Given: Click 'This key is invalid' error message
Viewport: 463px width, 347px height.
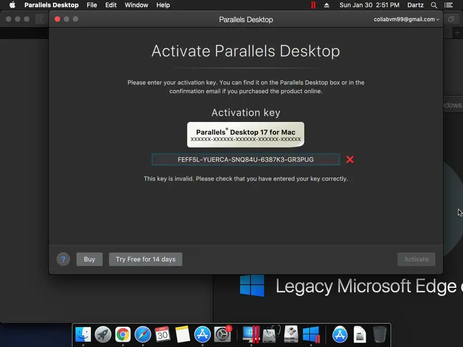Looking at the screenshot, I should pyautogui.click(x=246, y=179).
